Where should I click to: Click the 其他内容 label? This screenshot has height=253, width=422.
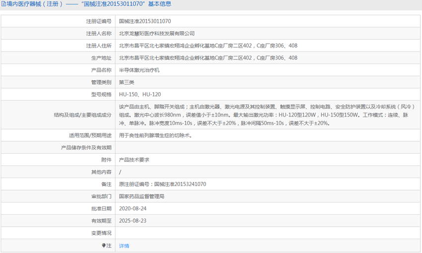coord(101,172)
